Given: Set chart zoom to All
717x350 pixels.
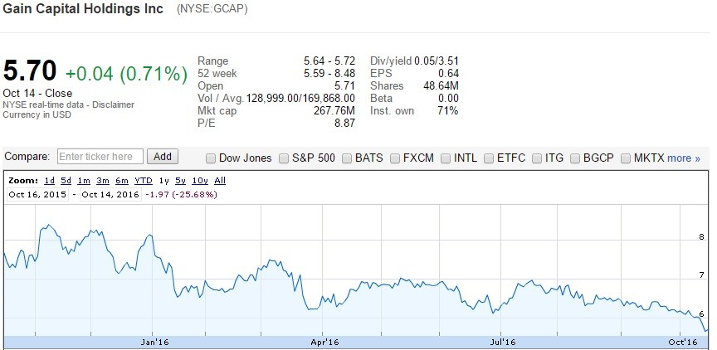Looking at the screenshot, I should pos(220,181).
